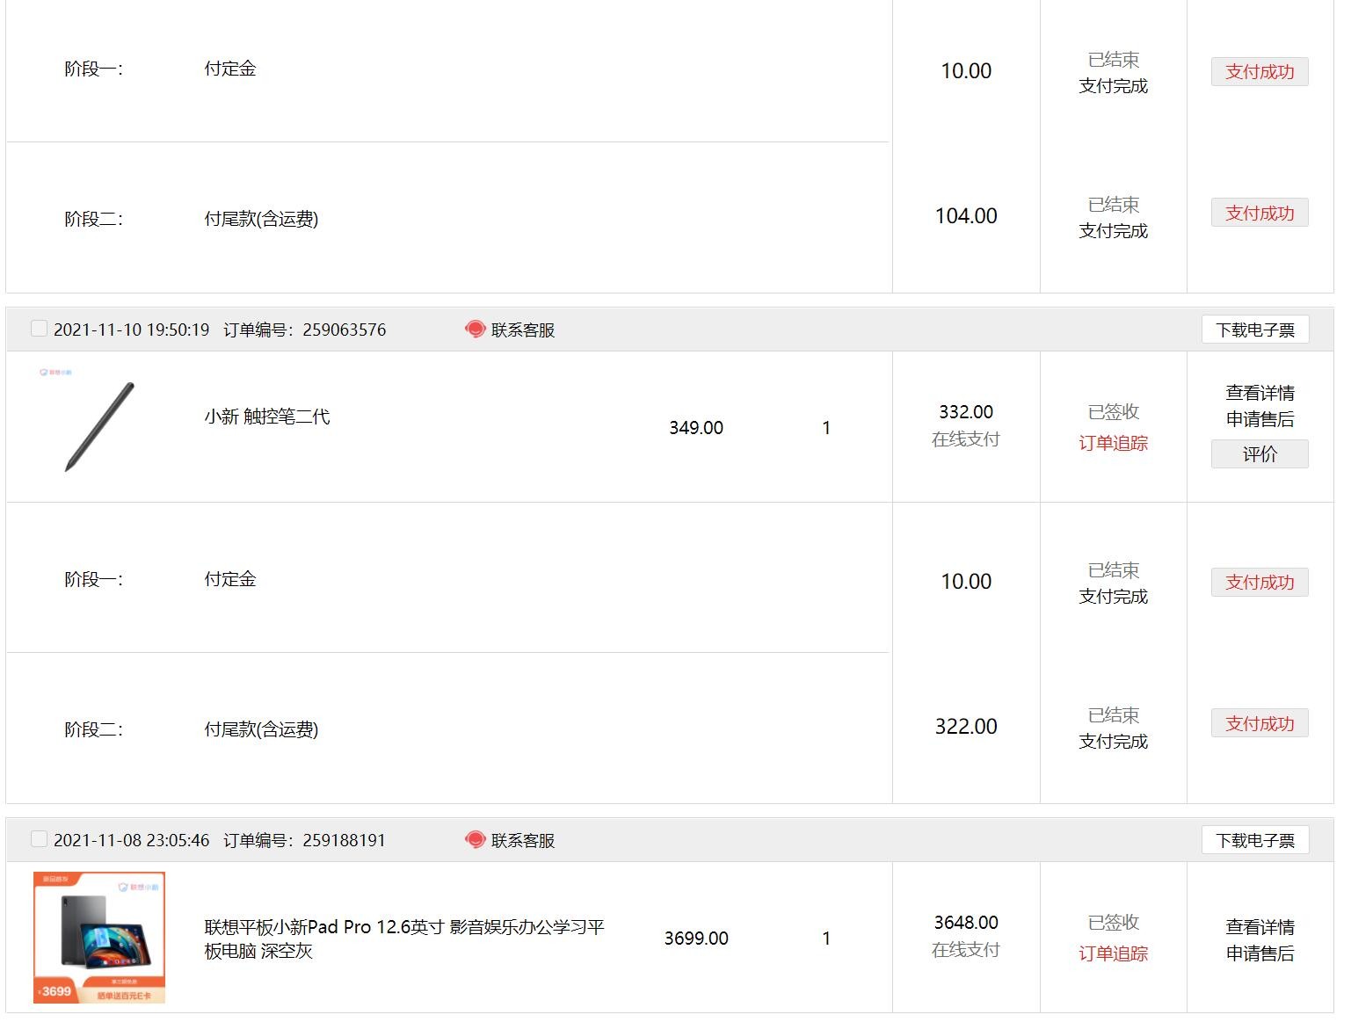Viewport: 1351px width, 1022px height.
Task: View 查看详情 for the Pad Pro order
Action: (x=1260, y=927)
